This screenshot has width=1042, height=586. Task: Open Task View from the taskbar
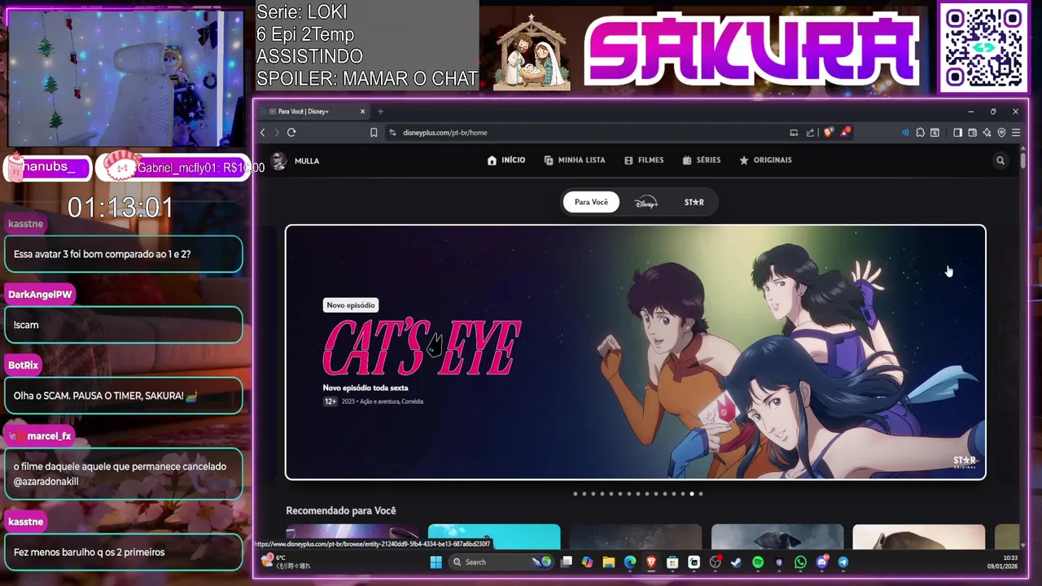pyautogui.click(x=567, y=562)
